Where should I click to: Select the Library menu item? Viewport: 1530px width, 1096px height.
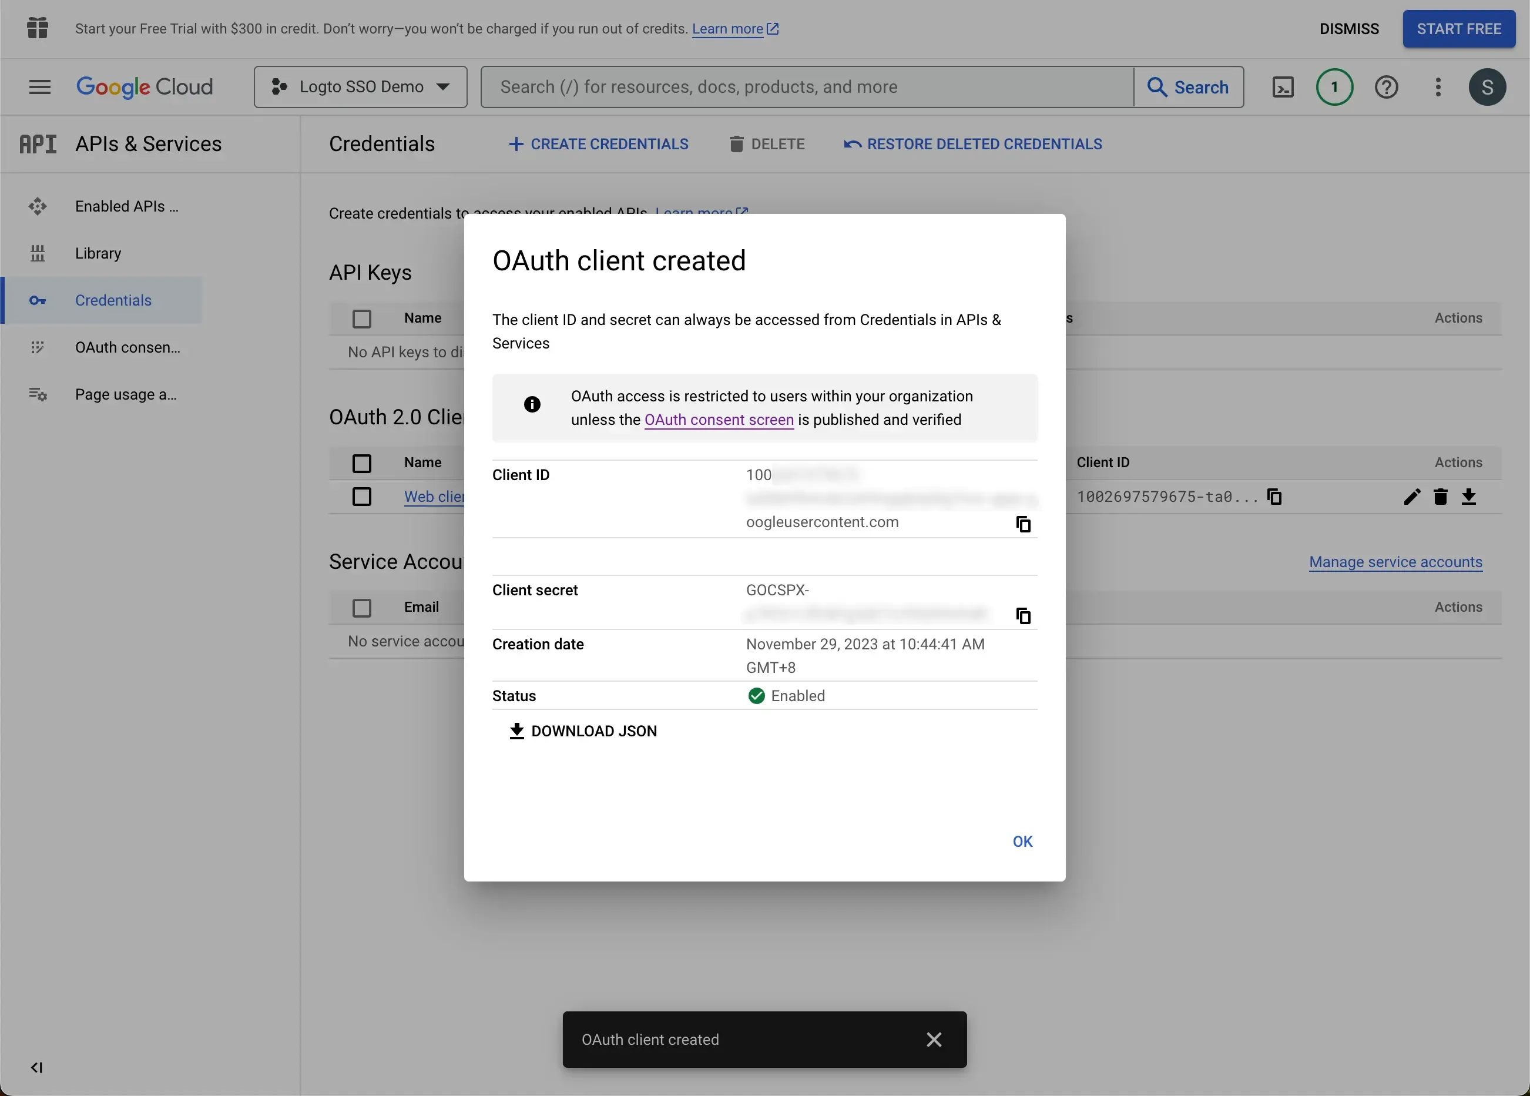[x=98, y=254]
